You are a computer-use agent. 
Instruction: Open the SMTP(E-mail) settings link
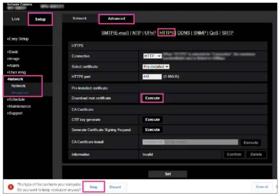pyautogui.click(x=115, y=33)
